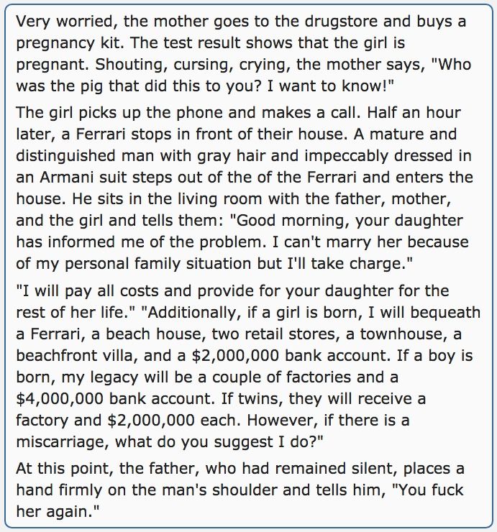497x532 pixels.
Task: Click the word "Shouting"
Action: tap(131, 65)
